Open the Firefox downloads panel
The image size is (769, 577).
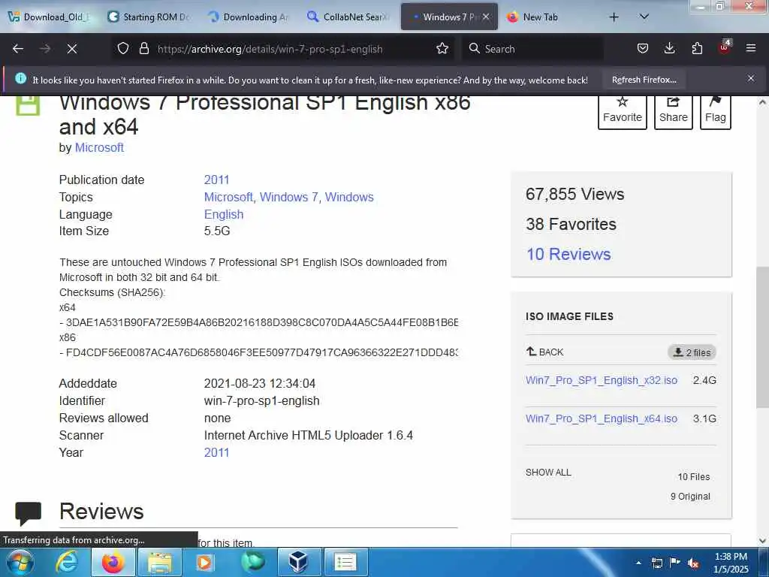tap(669, 48)
